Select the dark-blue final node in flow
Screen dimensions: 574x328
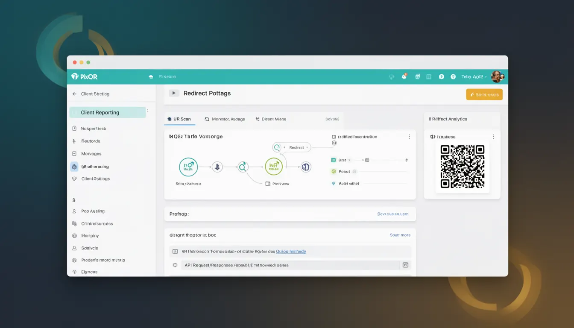click(x=305, y=167)
